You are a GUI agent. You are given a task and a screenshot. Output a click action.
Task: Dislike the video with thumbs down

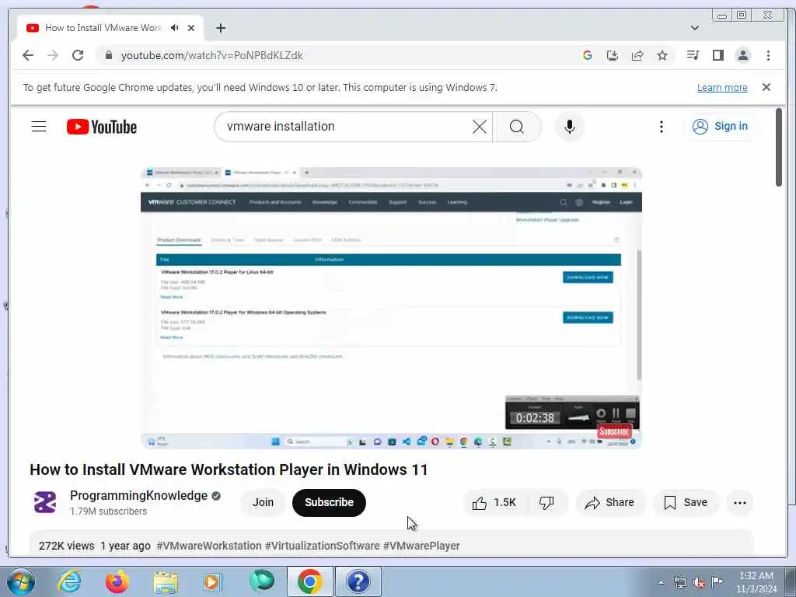point(546,503)
